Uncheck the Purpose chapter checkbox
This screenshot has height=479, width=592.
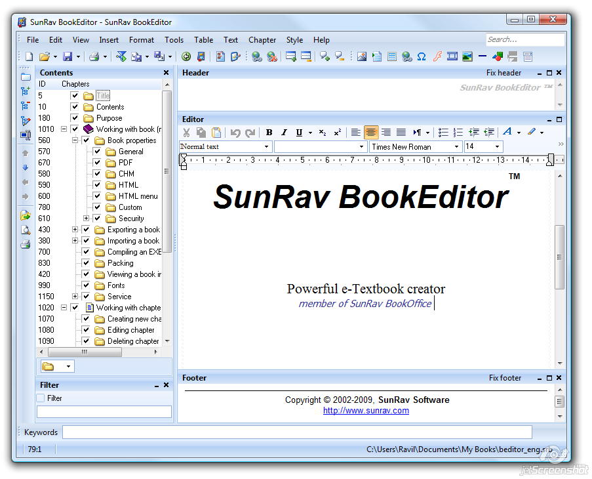coord(75,118)
